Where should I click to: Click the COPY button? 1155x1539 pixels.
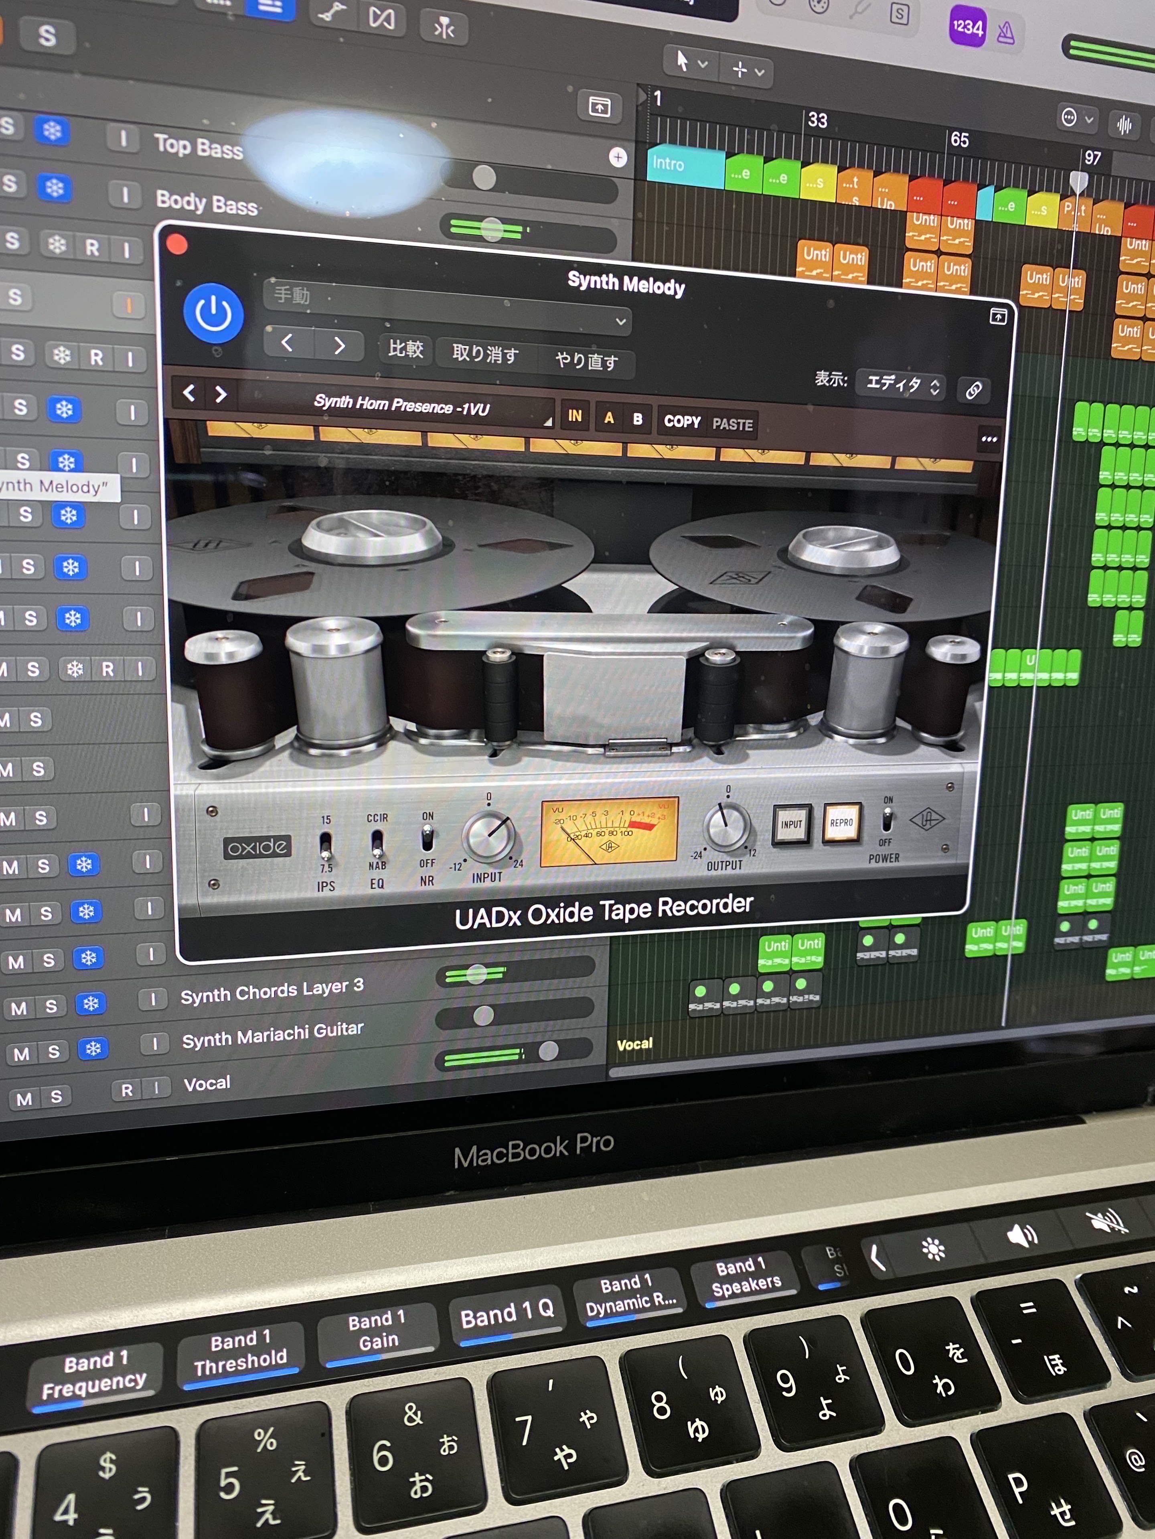(x=681, y=422)
